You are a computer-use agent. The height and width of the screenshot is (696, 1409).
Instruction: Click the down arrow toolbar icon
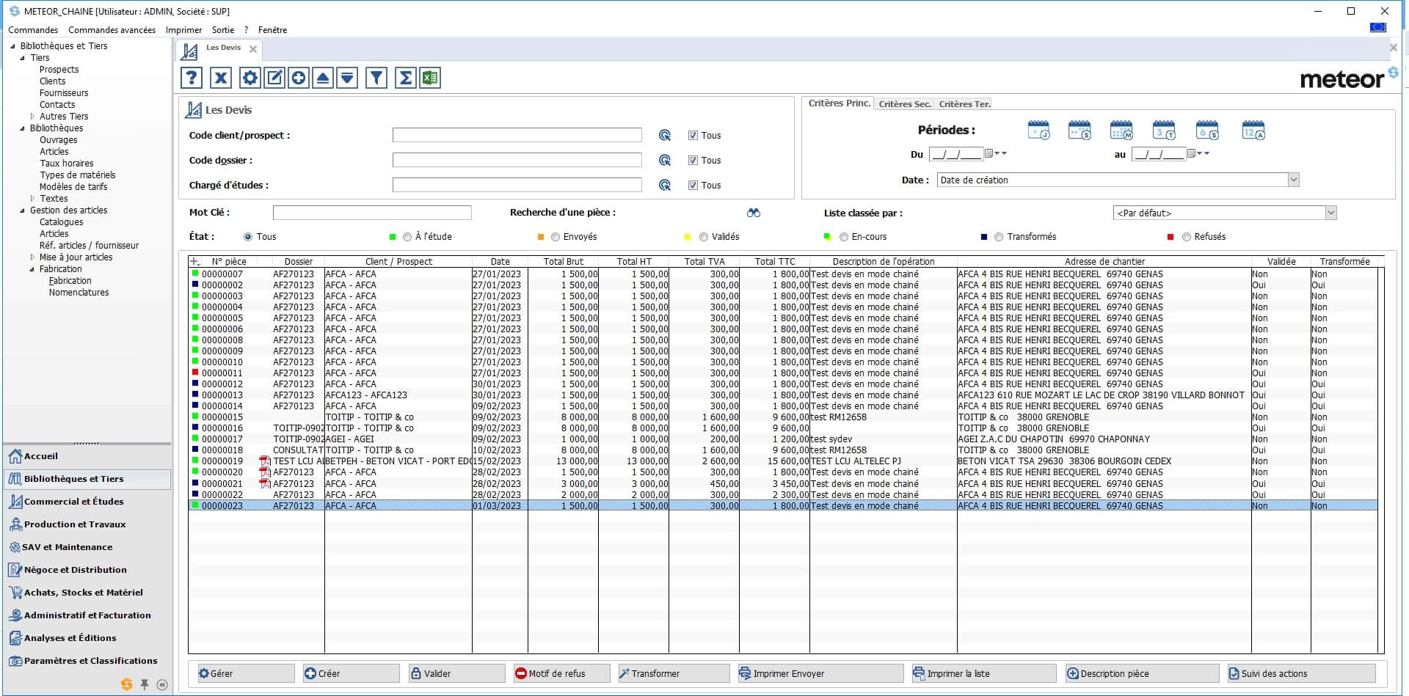coord(347,78)
